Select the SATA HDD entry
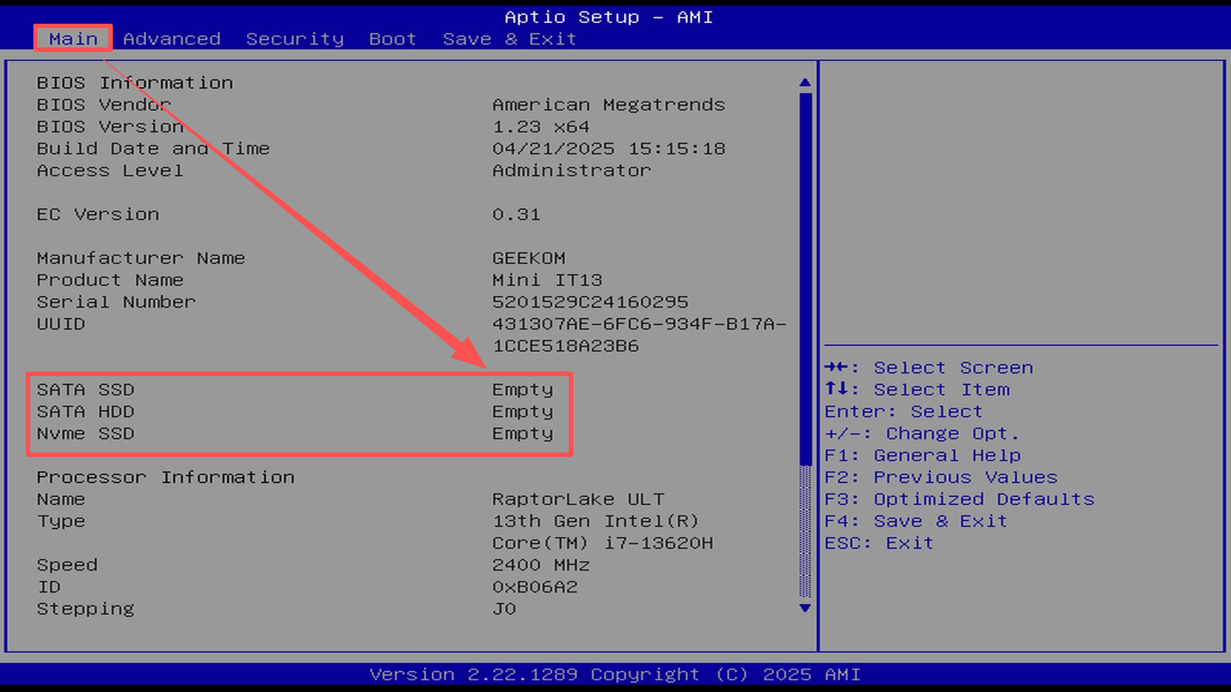The image size is (1231, 692). click(85, 411)
